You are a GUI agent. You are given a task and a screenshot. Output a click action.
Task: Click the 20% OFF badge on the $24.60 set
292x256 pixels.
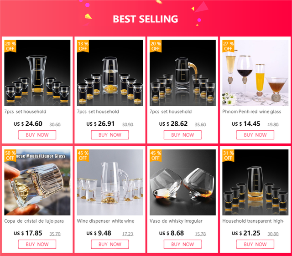(10, 46)
